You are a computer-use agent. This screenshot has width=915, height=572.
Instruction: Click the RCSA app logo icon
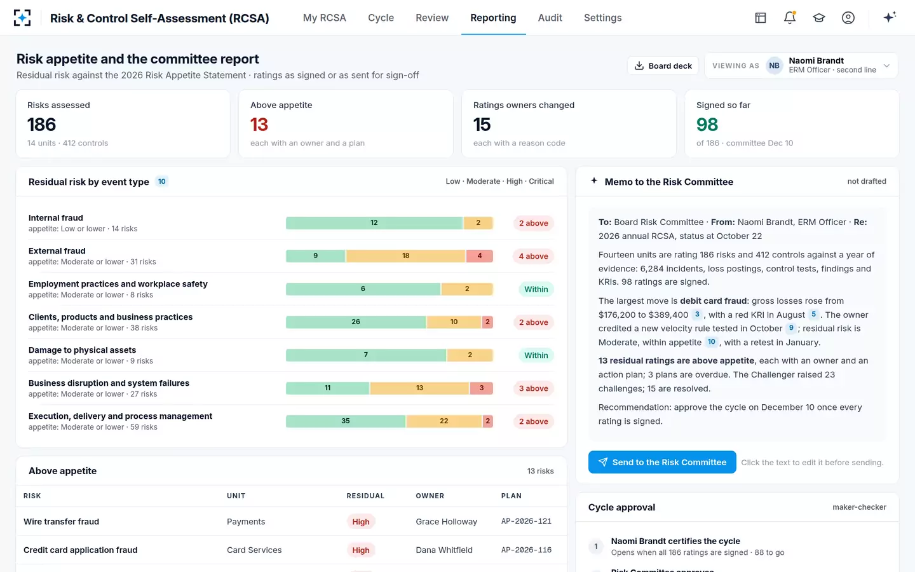[x=22, y=18]
